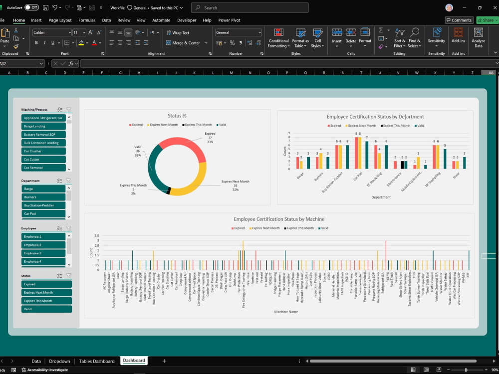Click the Share button
The width and height of the screenshot is (499, 374).
(x=488, y=20)
